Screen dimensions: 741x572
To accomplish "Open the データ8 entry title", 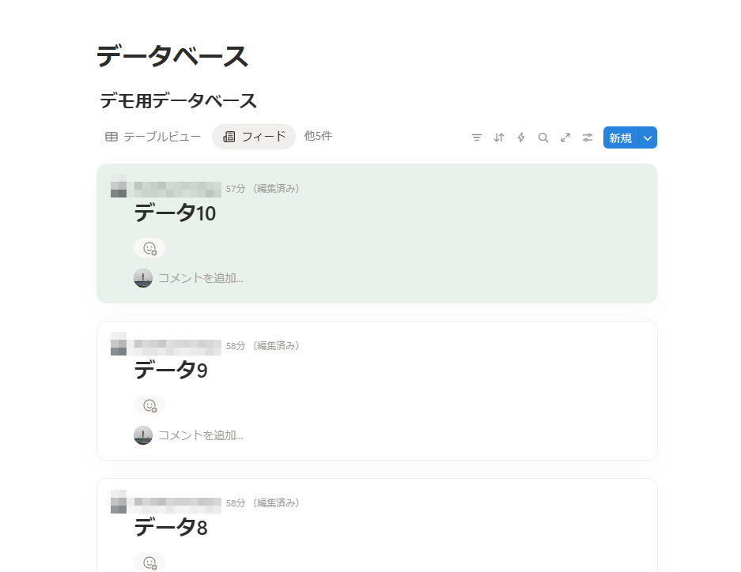I will (171, 527).
